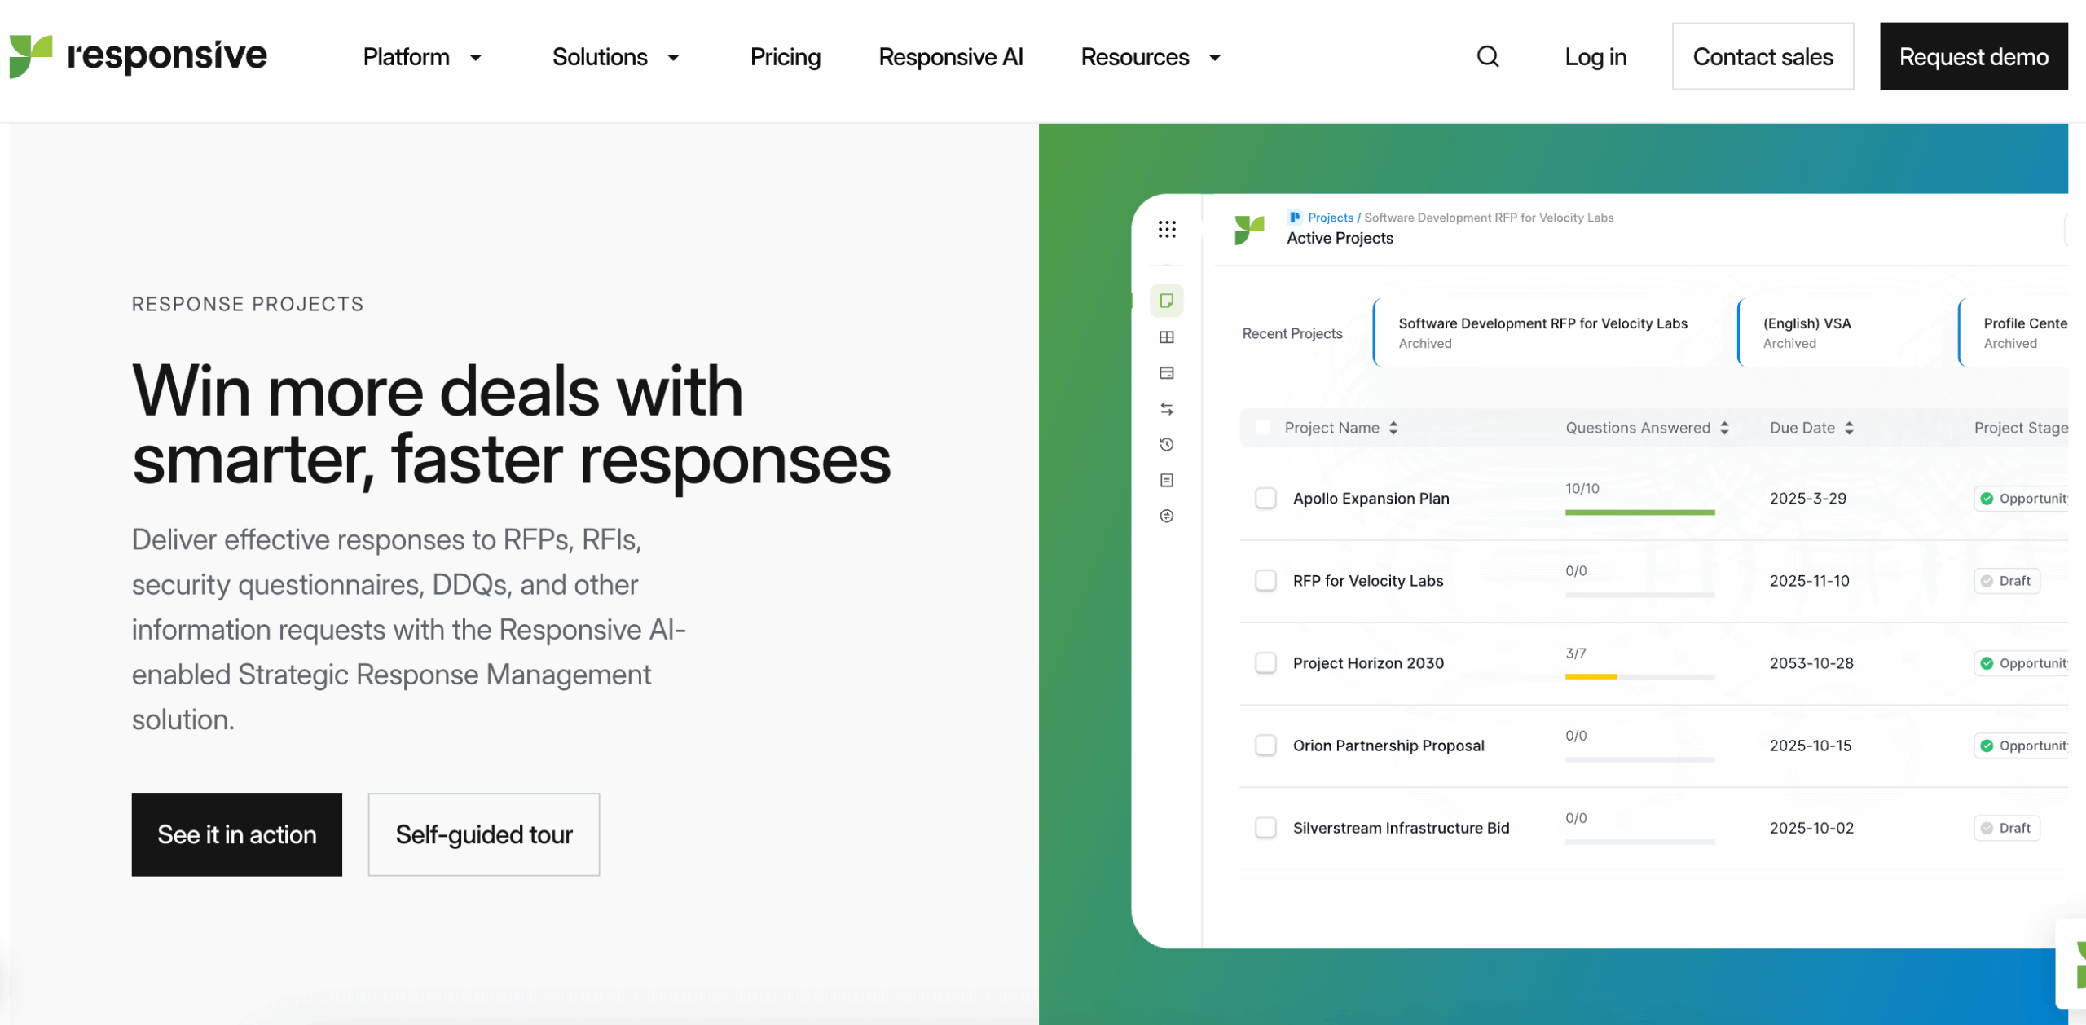
Task: Click the grid table sidebar icon
Action: pos(1167,337)
